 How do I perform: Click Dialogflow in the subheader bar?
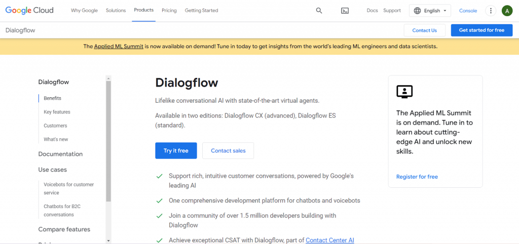pyautogui.click(x=20, y=30)
